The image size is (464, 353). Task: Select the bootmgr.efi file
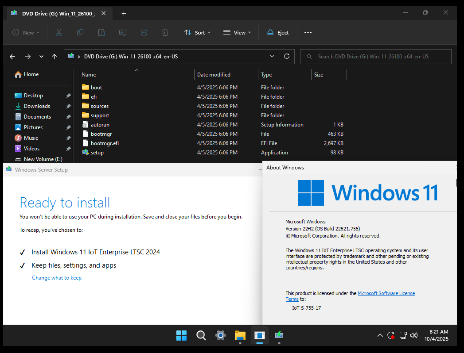click(100, 143)
